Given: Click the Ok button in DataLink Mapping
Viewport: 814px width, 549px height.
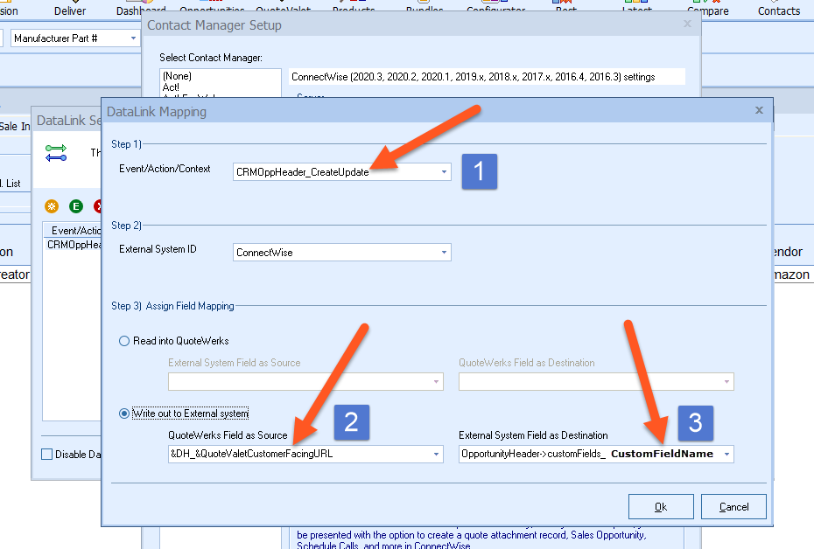Looking at the screenshot, I should click(661, 506).
